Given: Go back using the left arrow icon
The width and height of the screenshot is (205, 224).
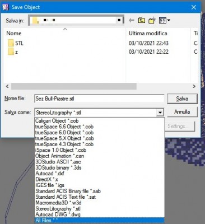Looking at the screenshot, I should 132,20.
